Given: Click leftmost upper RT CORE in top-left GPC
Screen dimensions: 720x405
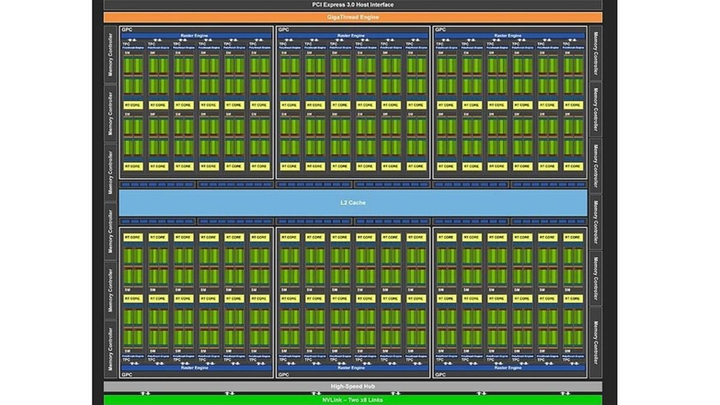Looking at the screenshot, I should (132, 105).
